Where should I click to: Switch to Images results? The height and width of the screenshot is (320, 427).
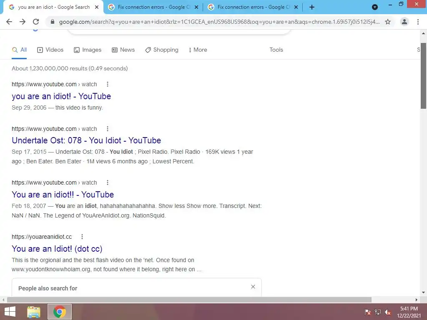tap(88, 50)
